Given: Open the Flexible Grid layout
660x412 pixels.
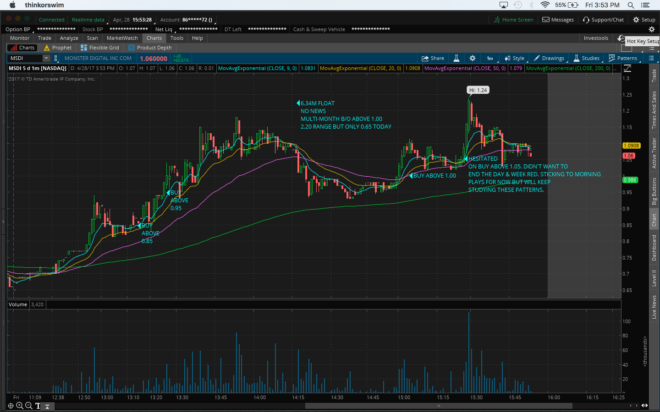Looking at the screenshot, I should tap(100, 48).
